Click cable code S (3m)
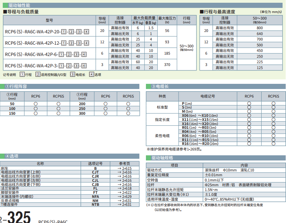This screenshot has height=223, width=286. (187, 107)
